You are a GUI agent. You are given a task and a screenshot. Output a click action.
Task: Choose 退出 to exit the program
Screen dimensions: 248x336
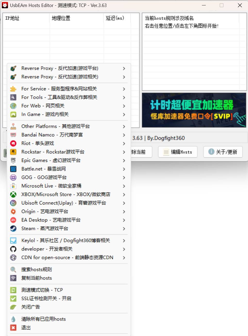[x=69, y=327]
